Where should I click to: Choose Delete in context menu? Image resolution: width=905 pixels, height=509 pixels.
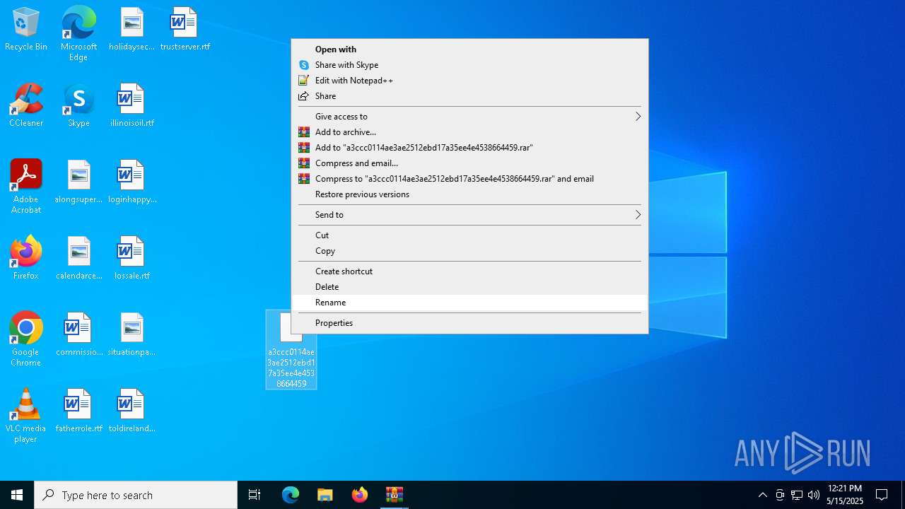click(470, 287)
